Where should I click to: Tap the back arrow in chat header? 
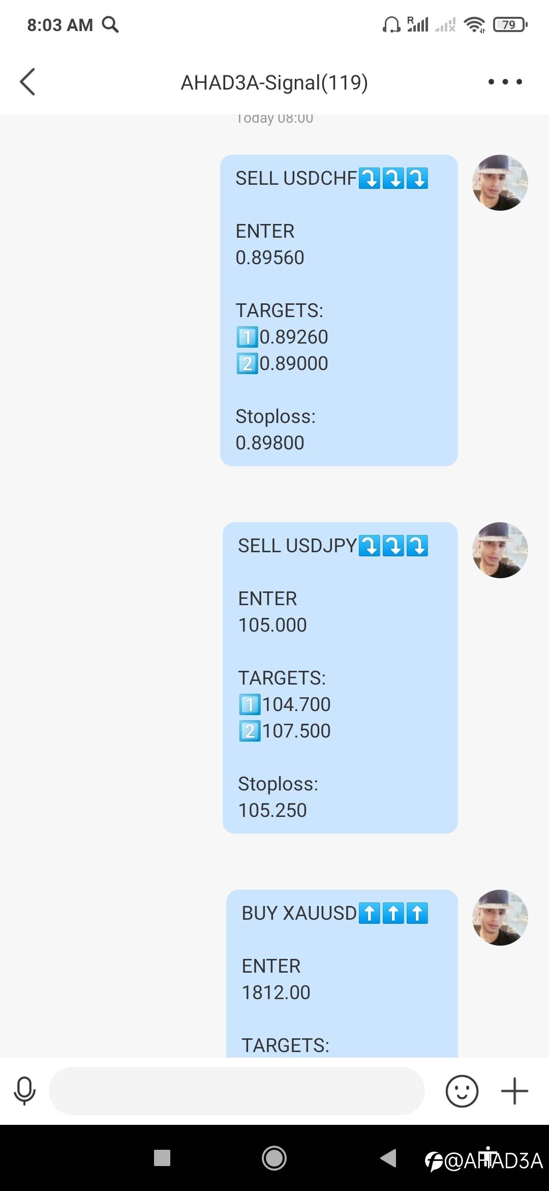pos(28,82)
